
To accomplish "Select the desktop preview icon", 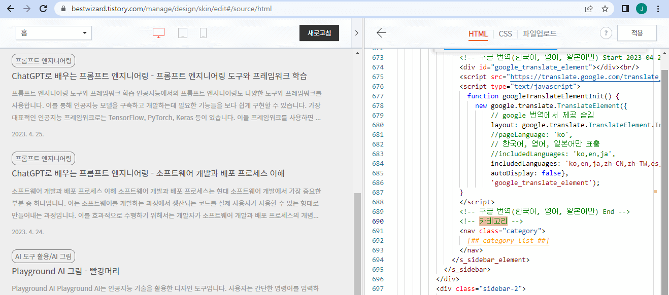I will 158,31.
